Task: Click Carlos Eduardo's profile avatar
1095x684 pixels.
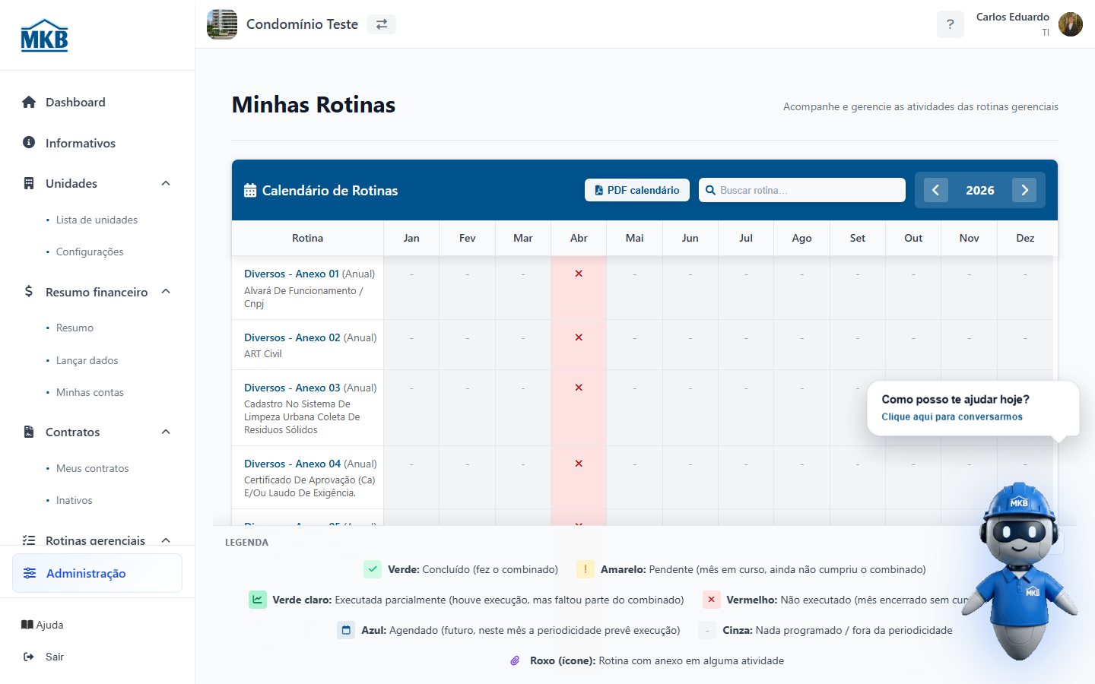Action: tap(1071, 24)
